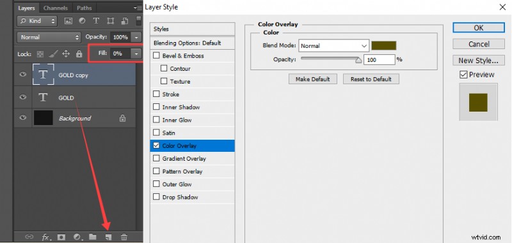The height and width of the screenshot is (243, 512).
Task: Click the shape layer filter icon
Action: (111, 21)
